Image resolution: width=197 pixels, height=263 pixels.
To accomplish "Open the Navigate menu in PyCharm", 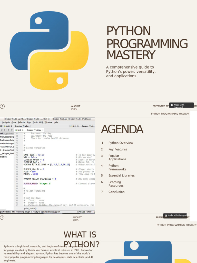I will [x=6, y=122].
